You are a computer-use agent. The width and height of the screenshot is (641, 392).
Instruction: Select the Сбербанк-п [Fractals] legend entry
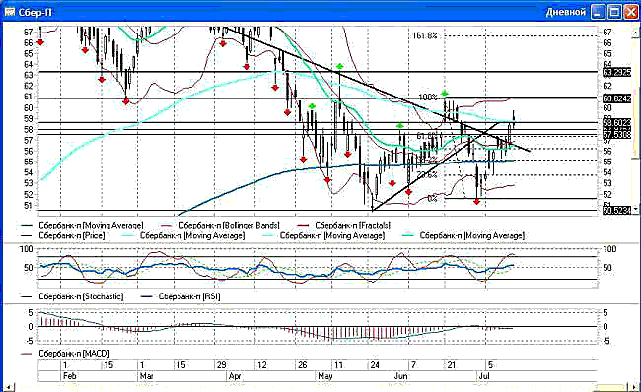[x=352, y=225]
